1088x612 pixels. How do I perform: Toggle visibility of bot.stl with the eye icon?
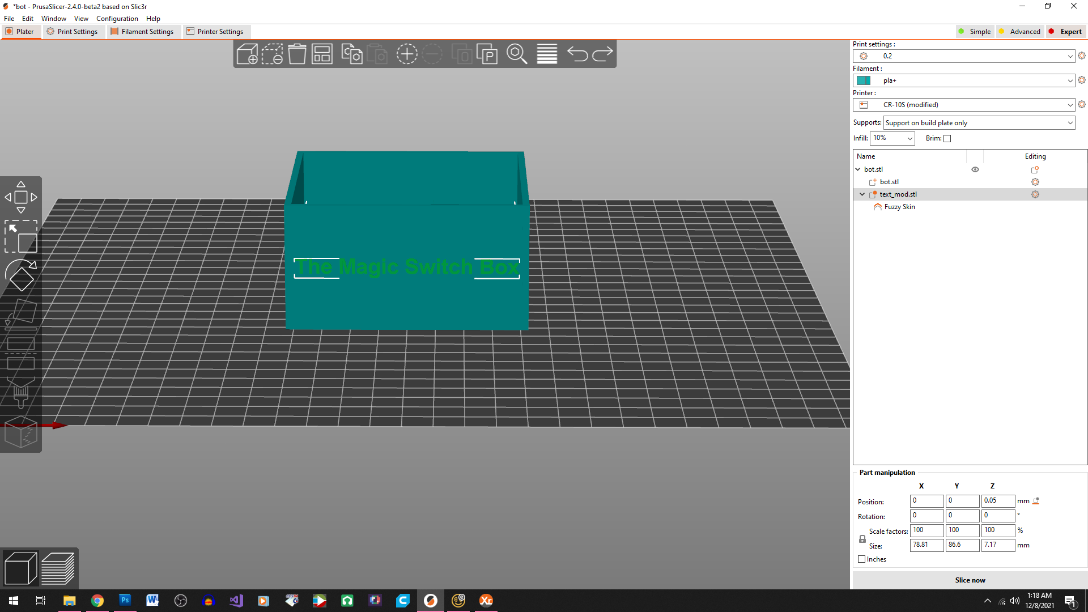pyautogui.click(x=975, y=169)
